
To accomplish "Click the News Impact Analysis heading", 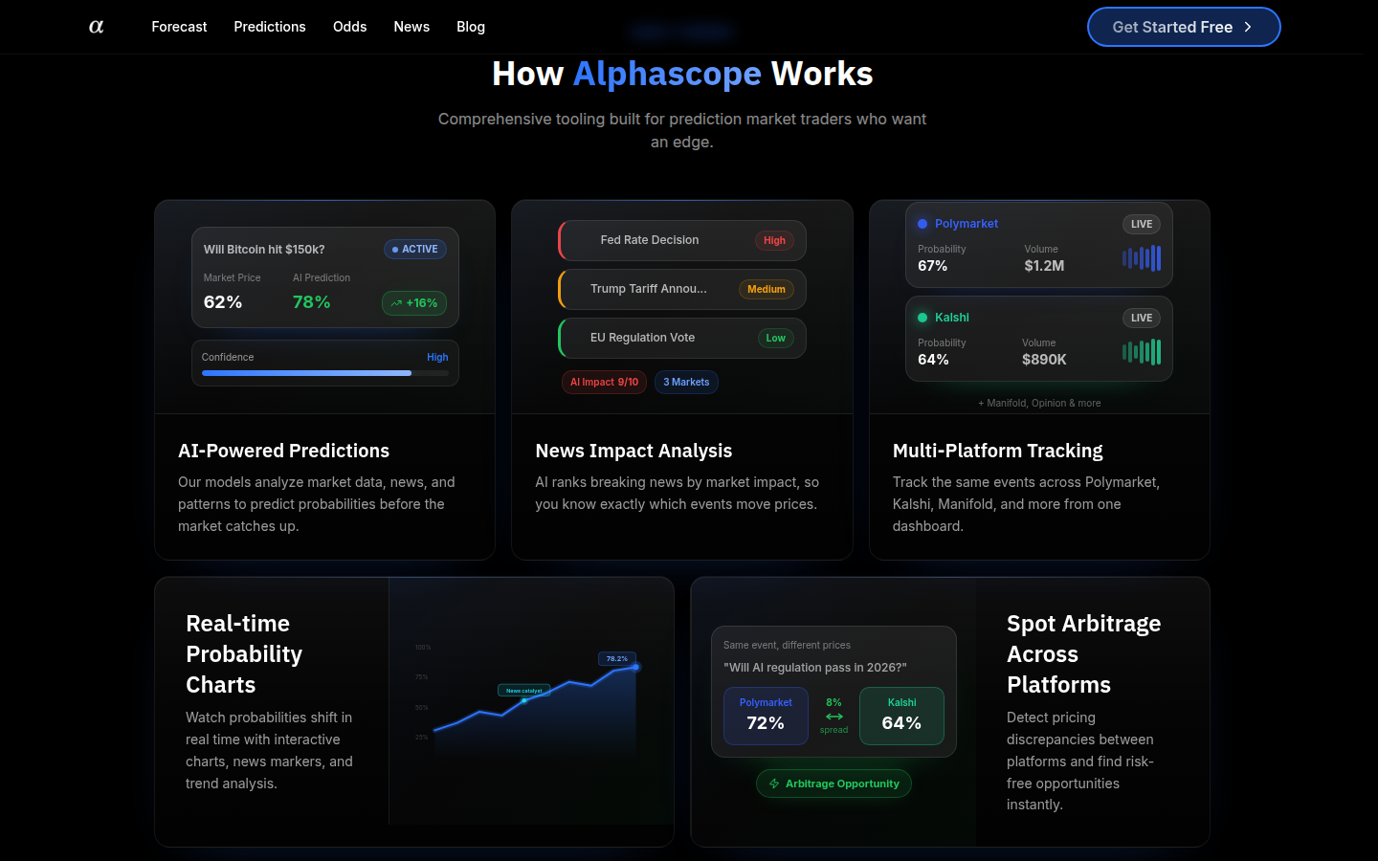I will point(633,451).
